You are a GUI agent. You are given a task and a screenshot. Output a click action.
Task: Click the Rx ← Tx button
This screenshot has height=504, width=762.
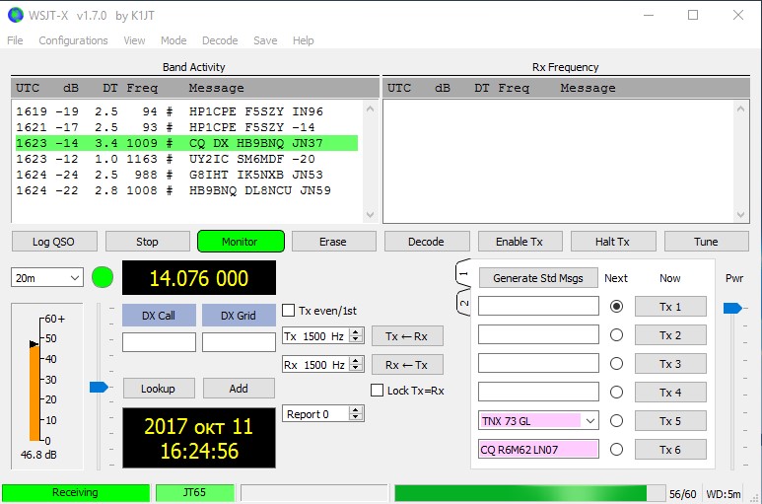[x=407, y=365]
